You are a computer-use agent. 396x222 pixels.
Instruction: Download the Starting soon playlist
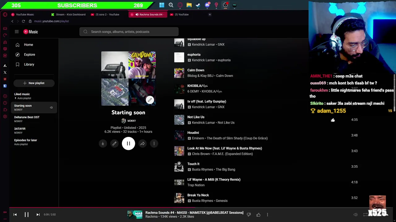pos(103,143)
